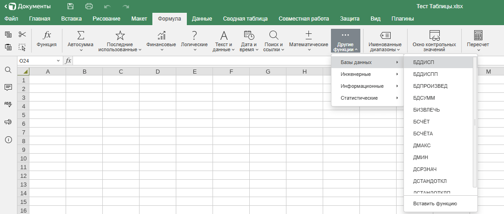
Task: Click the functions submenu scrollbar
Action: 475,122
